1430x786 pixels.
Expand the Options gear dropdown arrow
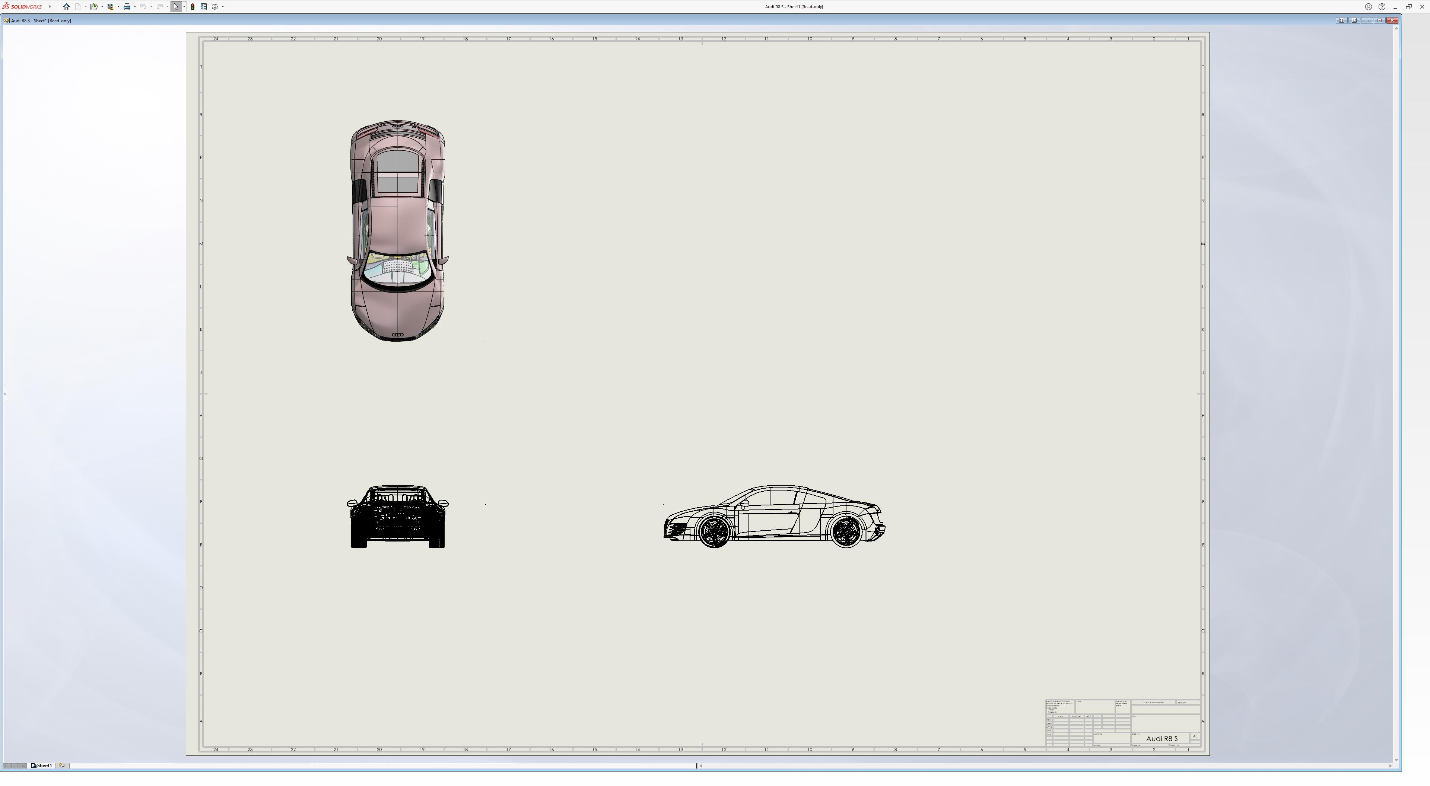(x=223, y=7)
